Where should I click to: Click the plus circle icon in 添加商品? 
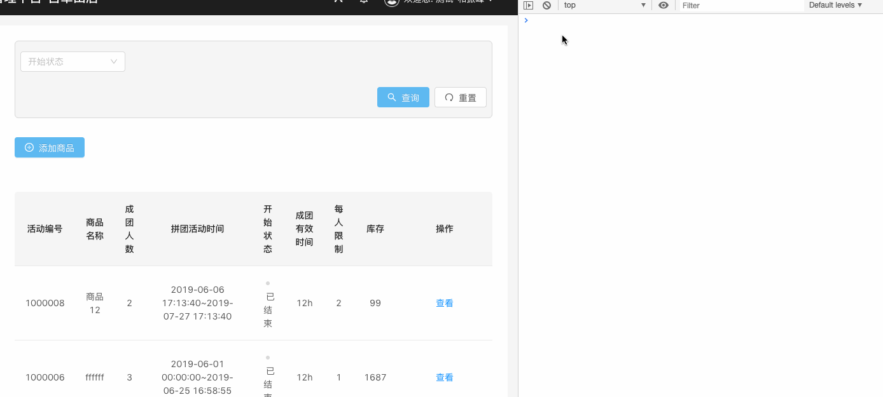click(x=29, y=147)
